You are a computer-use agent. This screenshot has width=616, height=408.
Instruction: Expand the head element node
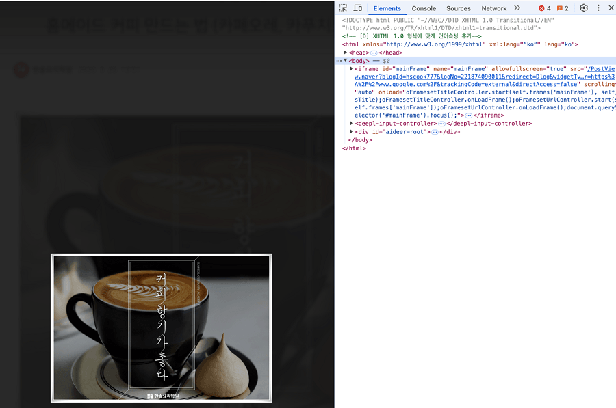pos(346,53)
